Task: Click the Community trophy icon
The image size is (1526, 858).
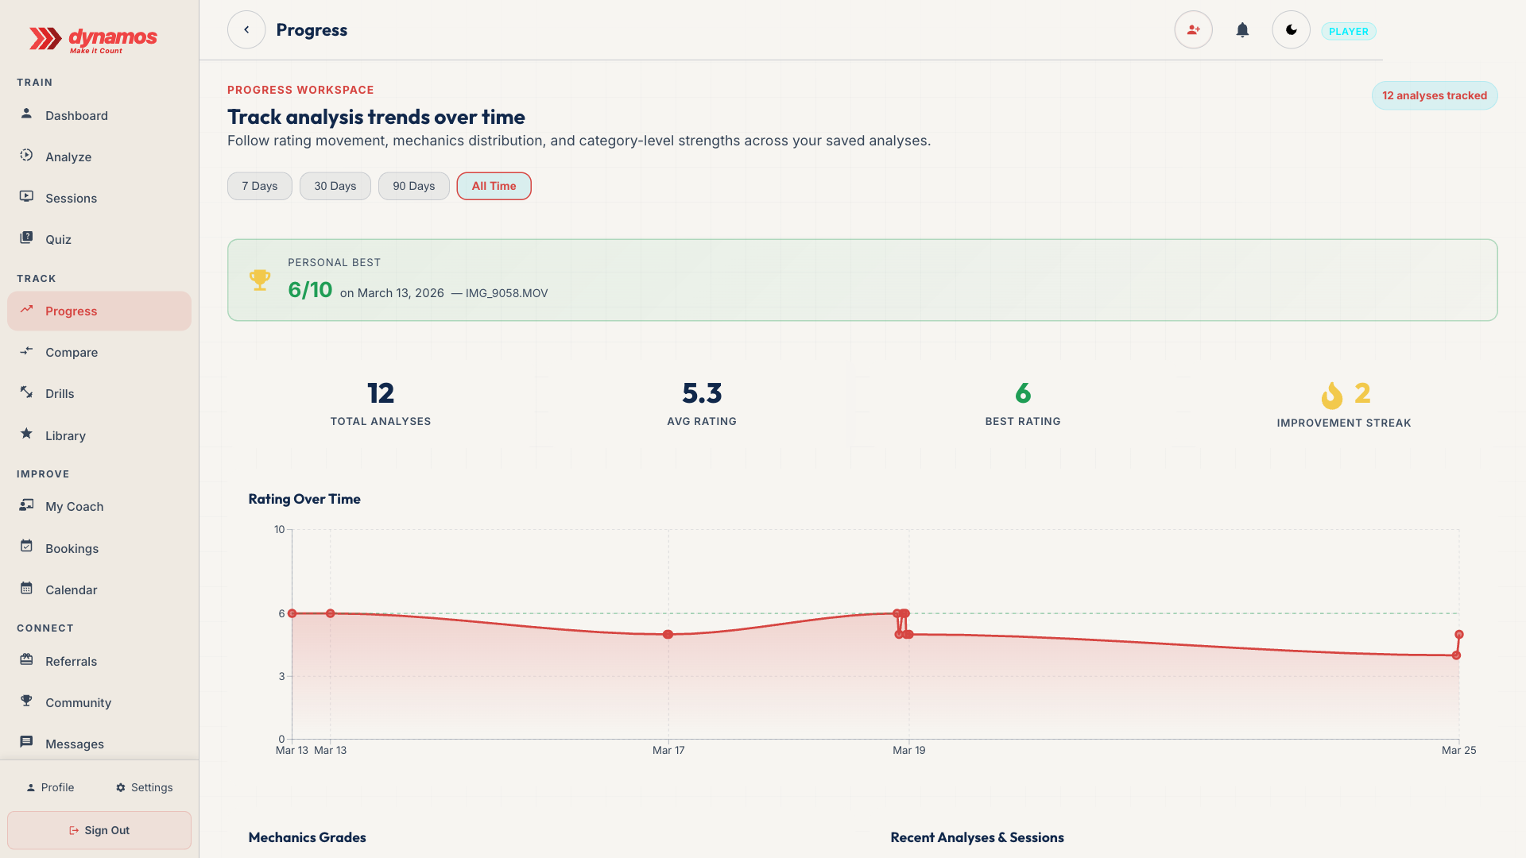Action: [26, 701]
